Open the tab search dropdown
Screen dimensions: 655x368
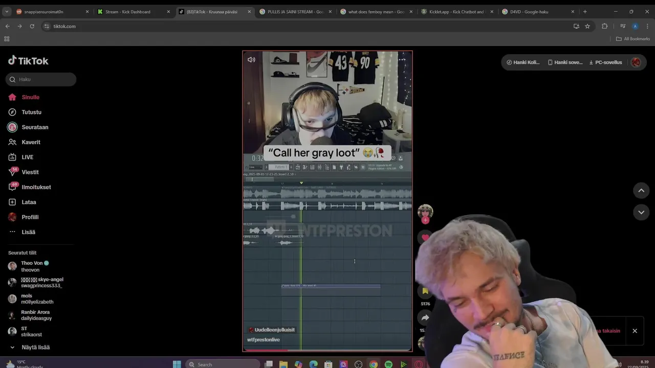click(7, 11)
